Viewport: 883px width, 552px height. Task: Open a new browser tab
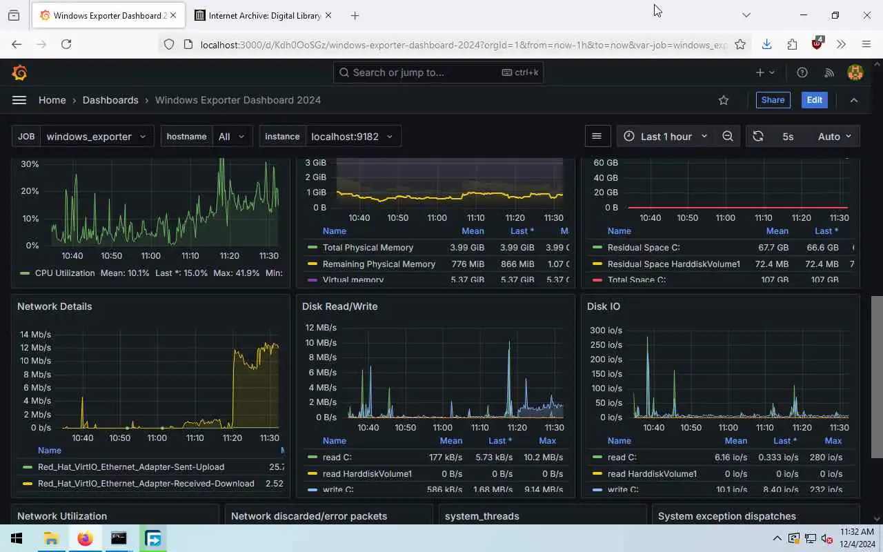click(355, 15)
